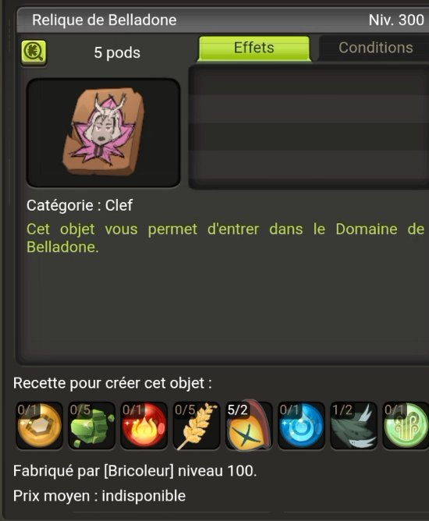Viewport: 429px width, 521px height.
Task: Click the Prix moyen : indisponible text
Action: (x=99, y=496)
